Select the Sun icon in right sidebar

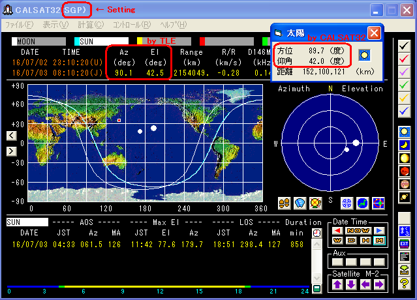[x=404, y=132]
